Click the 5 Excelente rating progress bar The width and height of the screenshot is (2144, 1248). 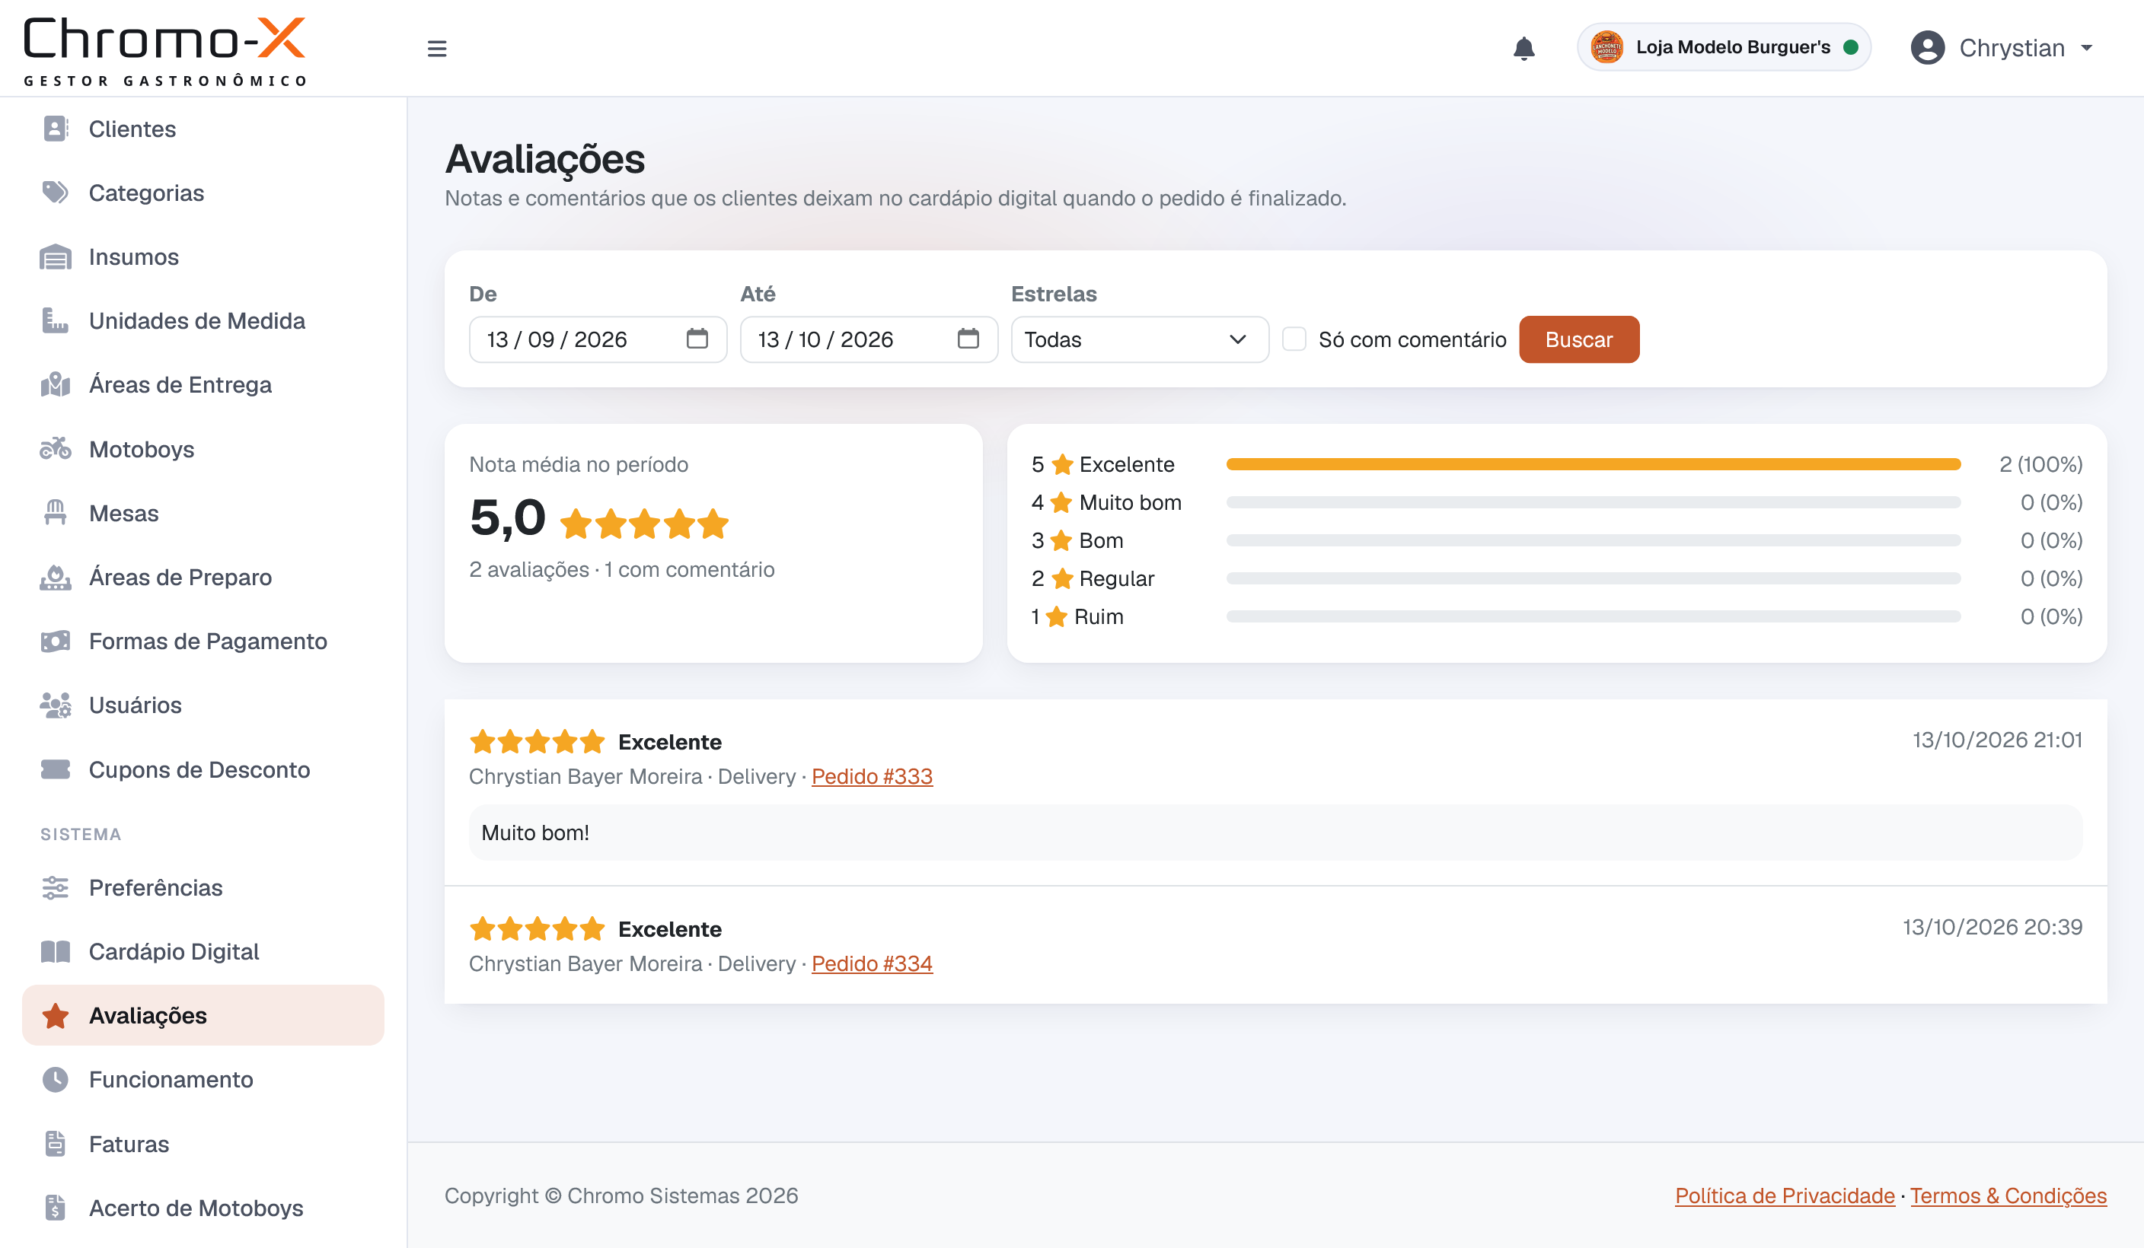(1593, 464)
